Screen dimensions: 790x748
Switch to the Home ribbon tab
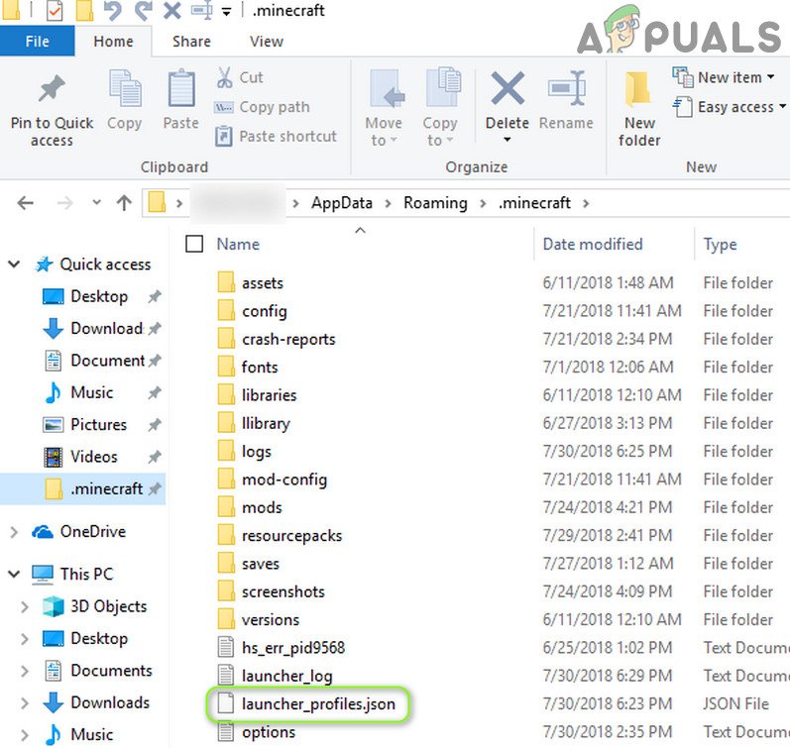[113, 42]
